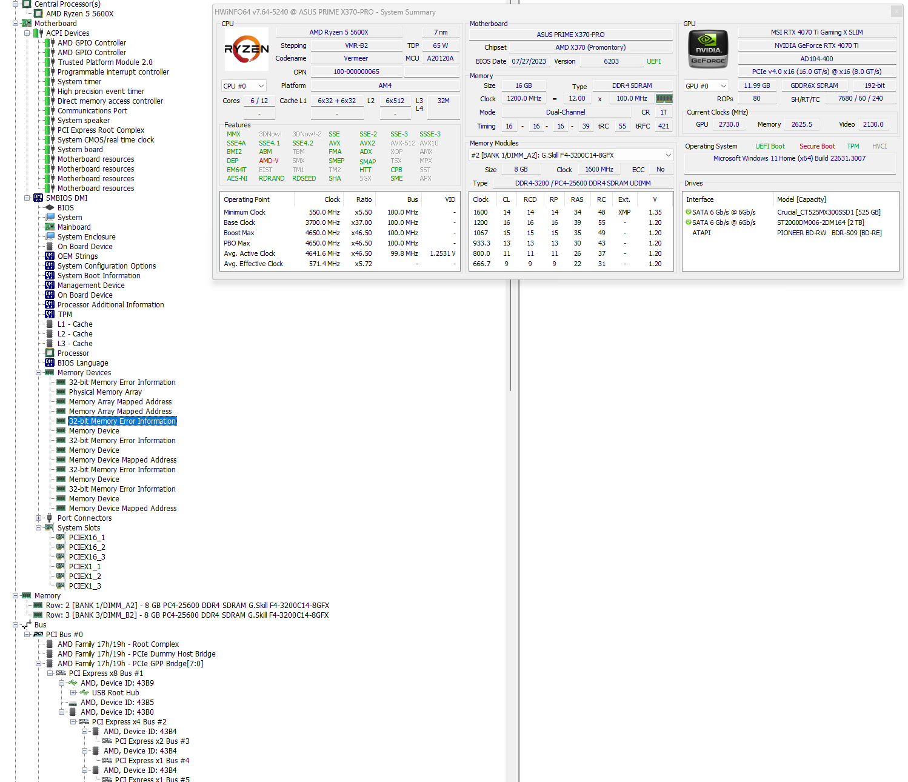Select the highlighted 32-bit Memory Error Information row

point(122,421)
